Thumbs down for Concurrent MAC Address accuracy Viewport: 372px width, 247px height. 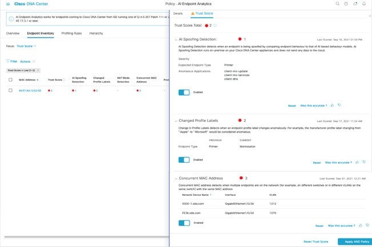point(367,225)
